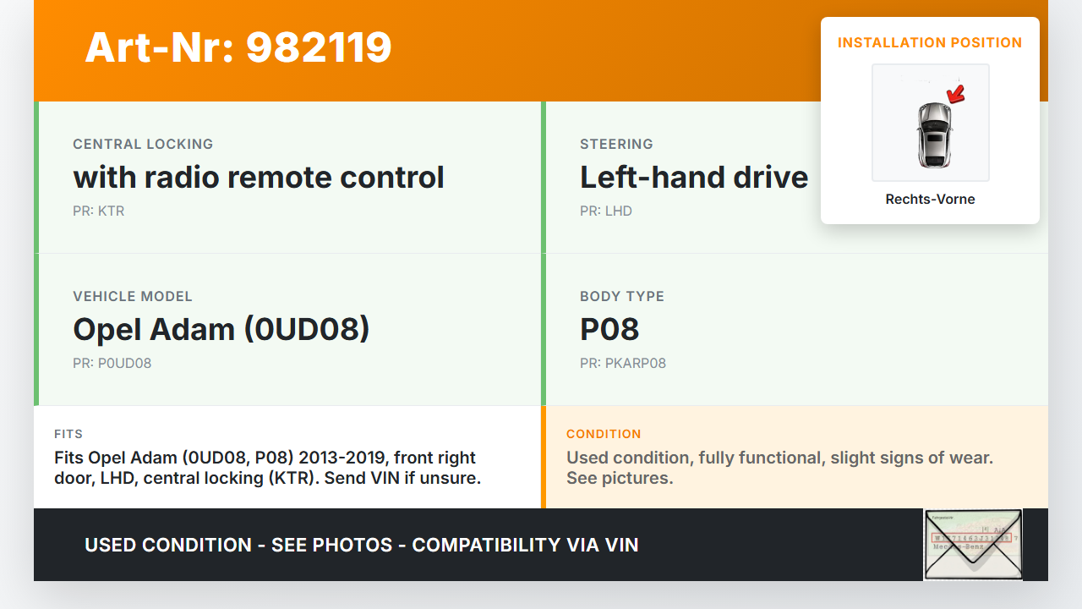Click the used condition description text
Screen dimensions: 1082x609
779,468
